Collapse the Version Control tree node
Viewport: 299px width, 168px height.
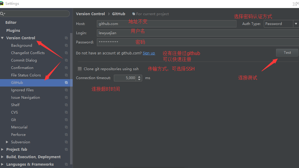[x=2, y=38]
